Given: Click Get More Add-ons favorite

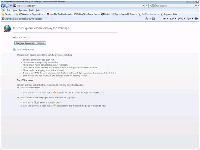Looking at the screenshot, I should point(148,14).
